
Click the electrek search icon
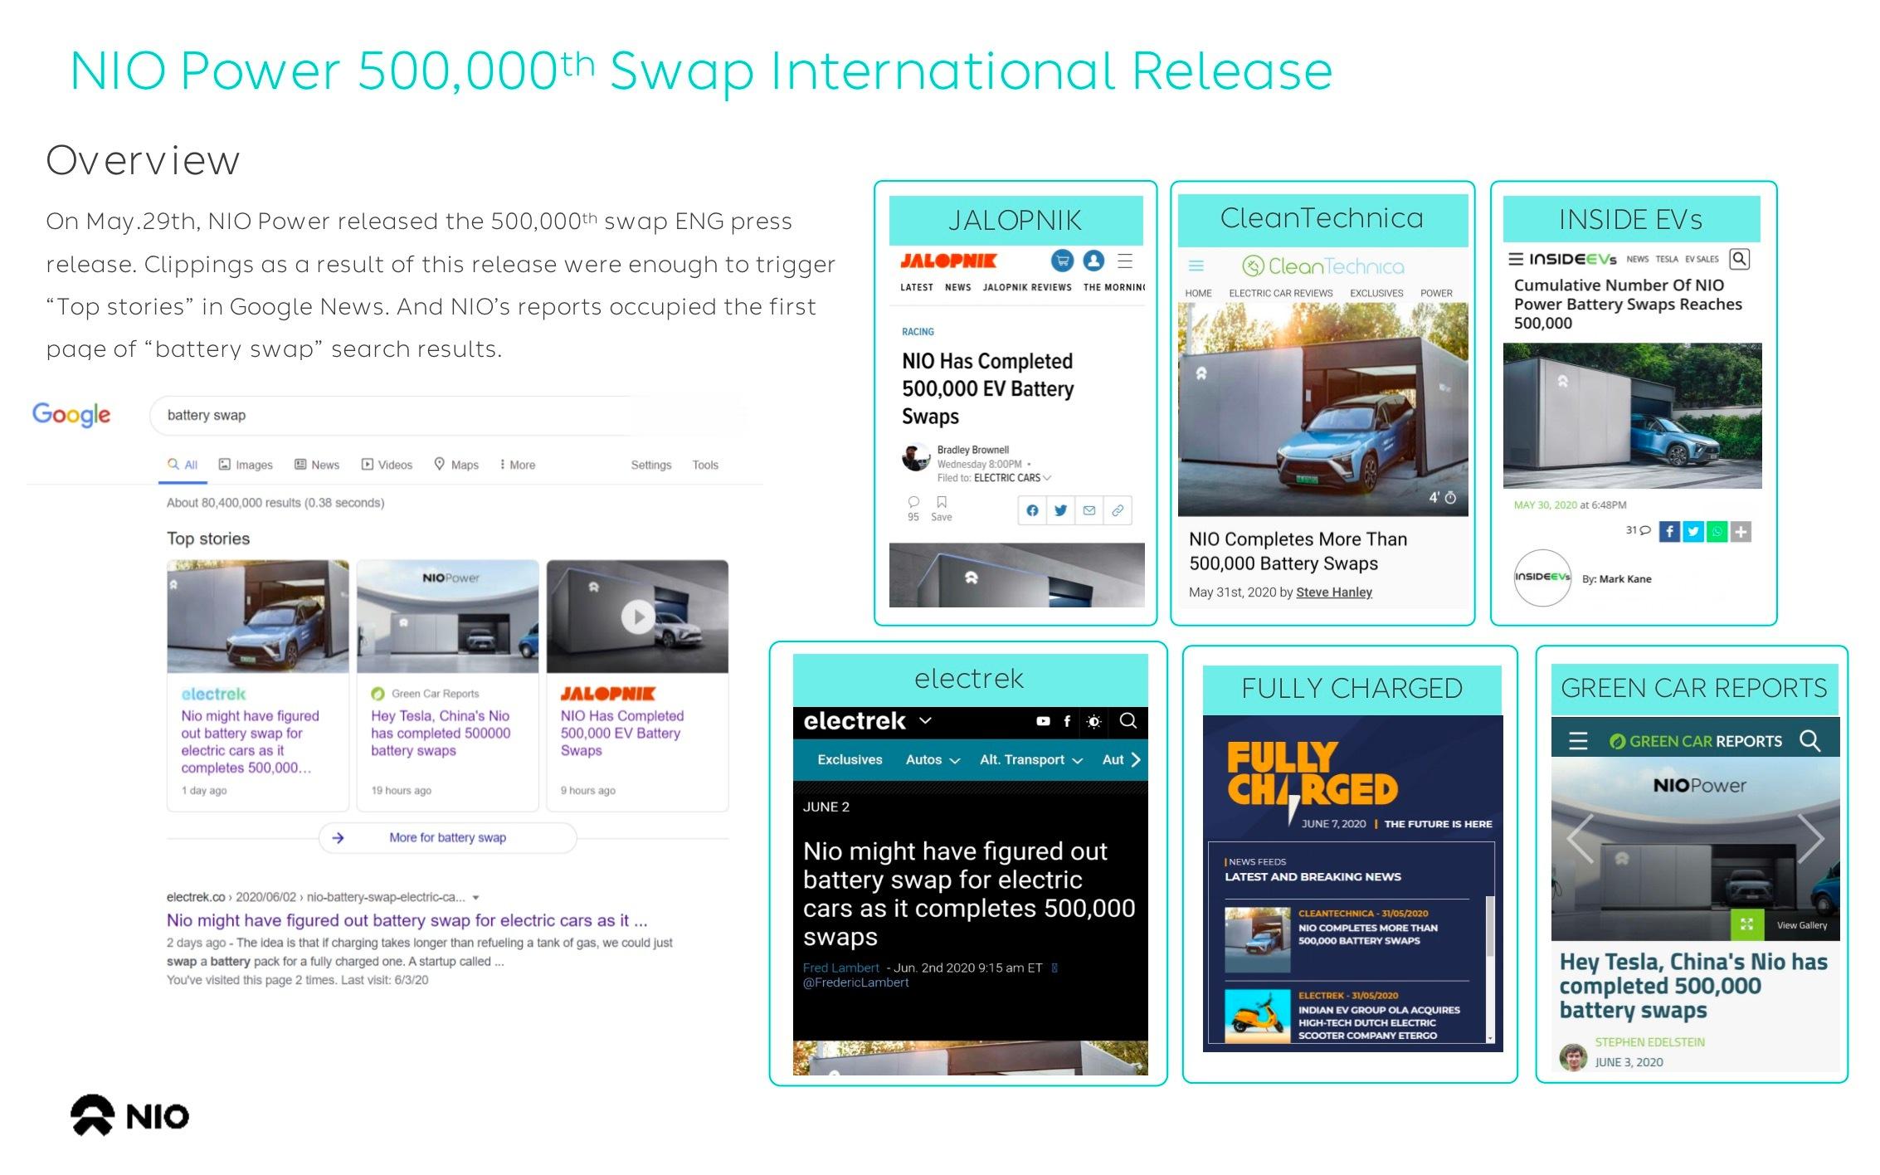point(1128,721)
